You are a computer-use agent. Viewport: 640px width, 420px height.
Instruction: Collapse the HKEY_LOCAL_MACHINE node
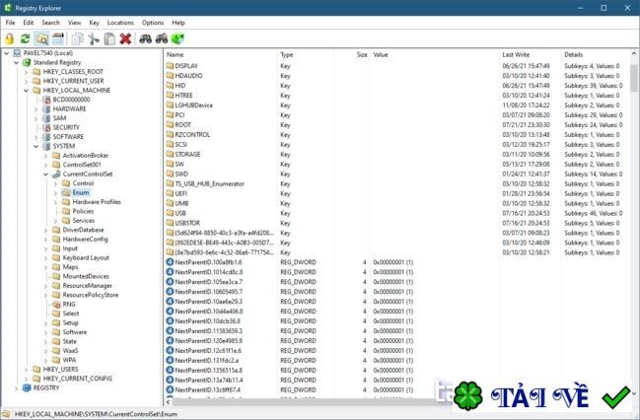26,90
